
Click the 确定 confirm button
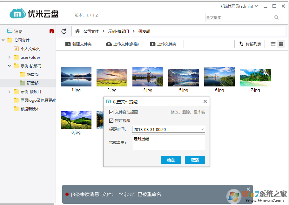click(171, 160)
